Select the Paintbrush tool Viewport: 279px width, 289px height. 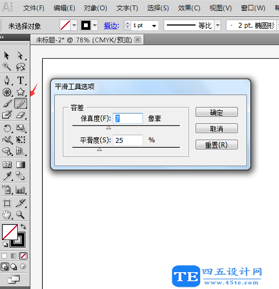pos(8,103)
